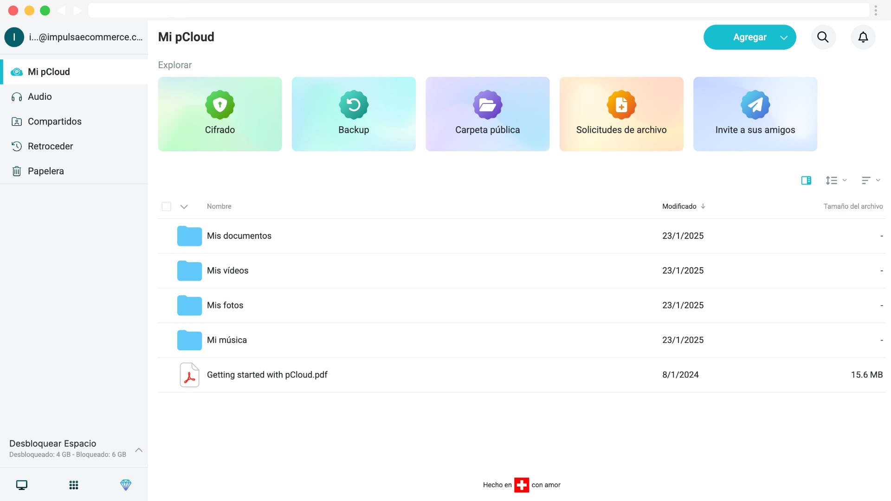Toggle the list view layout icon
The image size is (891, 501).
(806, 180)
